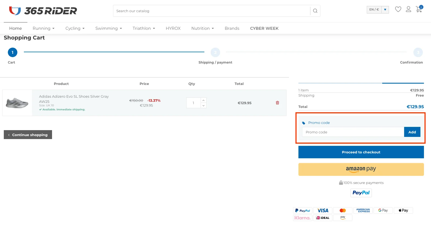The height and width of the screenshot is (227, 431).
Task: Expand the Nutrition menu
Action: tap(202, 28)
